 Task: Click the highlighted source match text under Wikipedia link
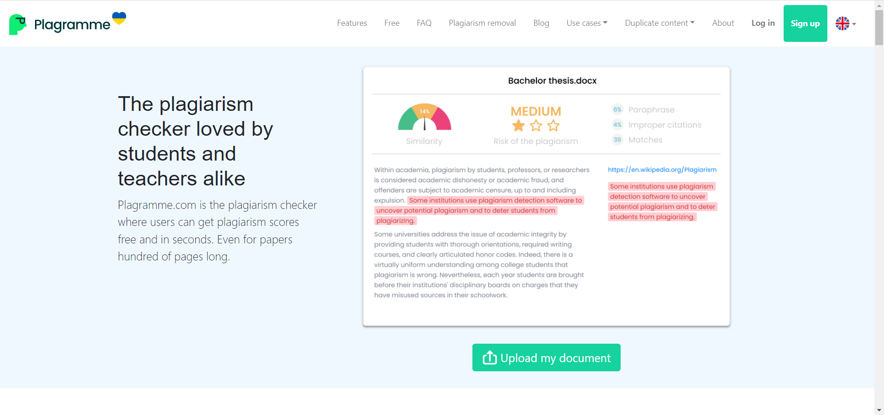point(663,202)
